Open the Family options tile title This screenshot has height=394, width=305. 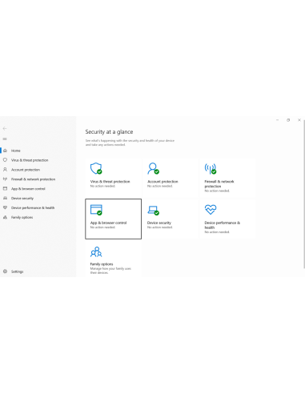pyautogui.click(x=102, y=264)
